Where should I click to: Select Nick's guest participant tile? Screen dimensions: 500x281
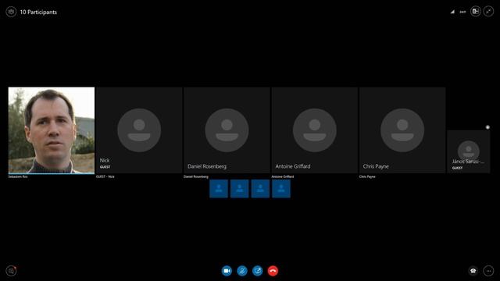coord(139,130)
